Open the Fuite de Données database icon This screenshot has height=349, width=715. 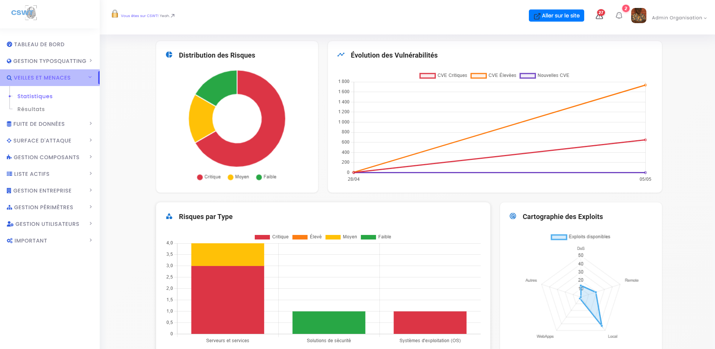(9, 124)
